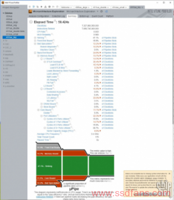Click the red flag beside Memory Bound value

pos(100,56)
